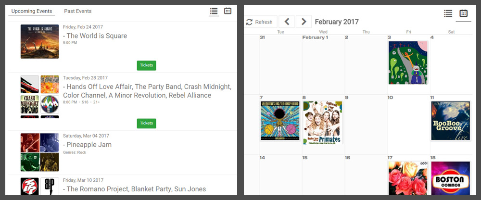Open the Primates poster on February 8
The width and height of the screenshot is (481, 200).
pyautogui.click(x=322, y=123)
